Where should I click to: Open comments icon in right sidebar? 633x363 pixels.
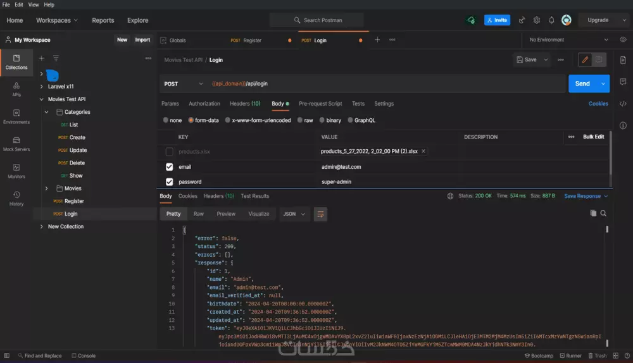click(x=623, y=82)
